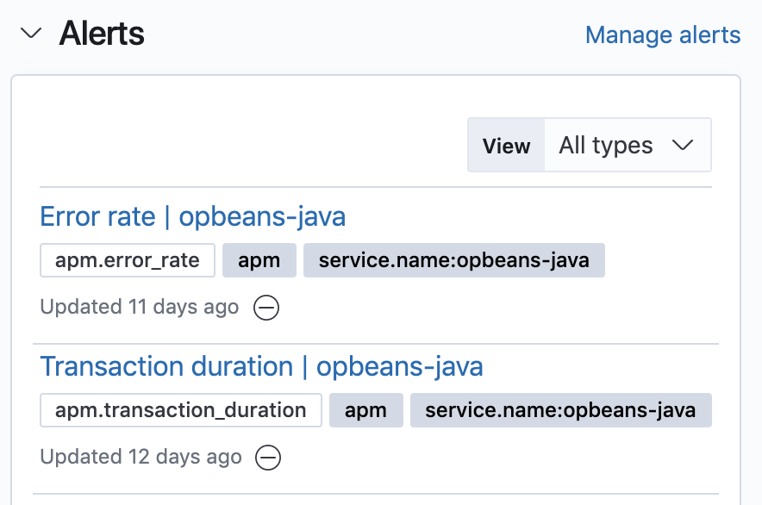The image size is (762, 505).
Task: Open Transaction duration | opbeans-java alert
Action: (x=261, y=366)
